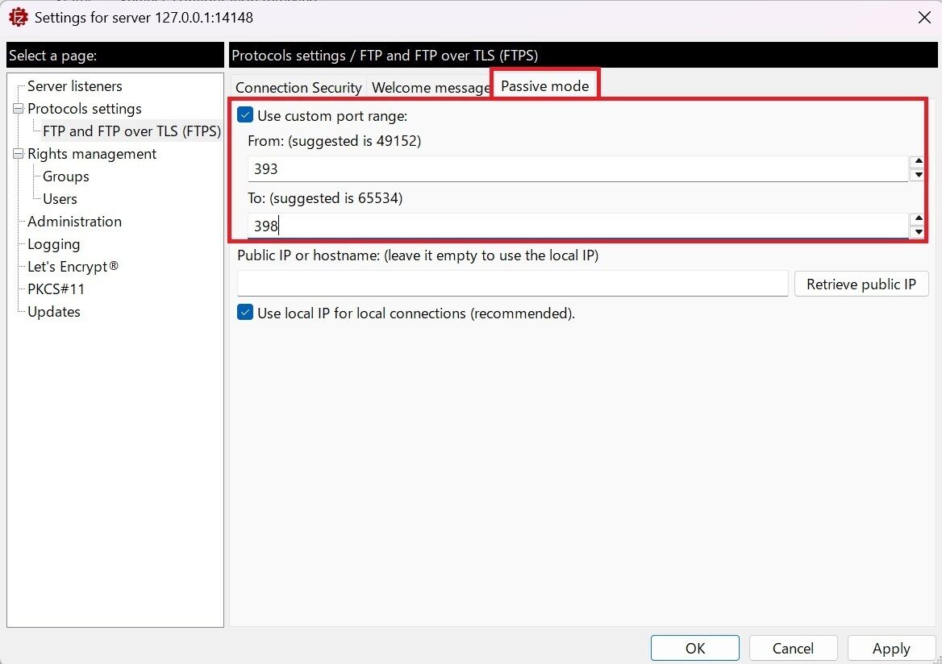Open the Welcome message tab
942x664 pixels.
[430, 87]
